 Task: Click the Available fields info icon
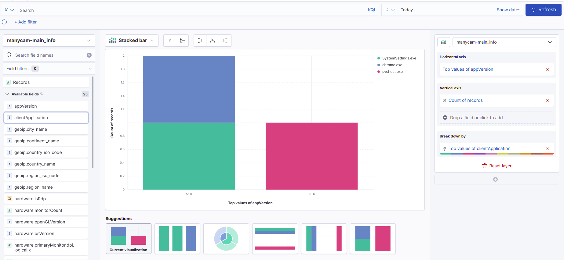coord(42,93)
